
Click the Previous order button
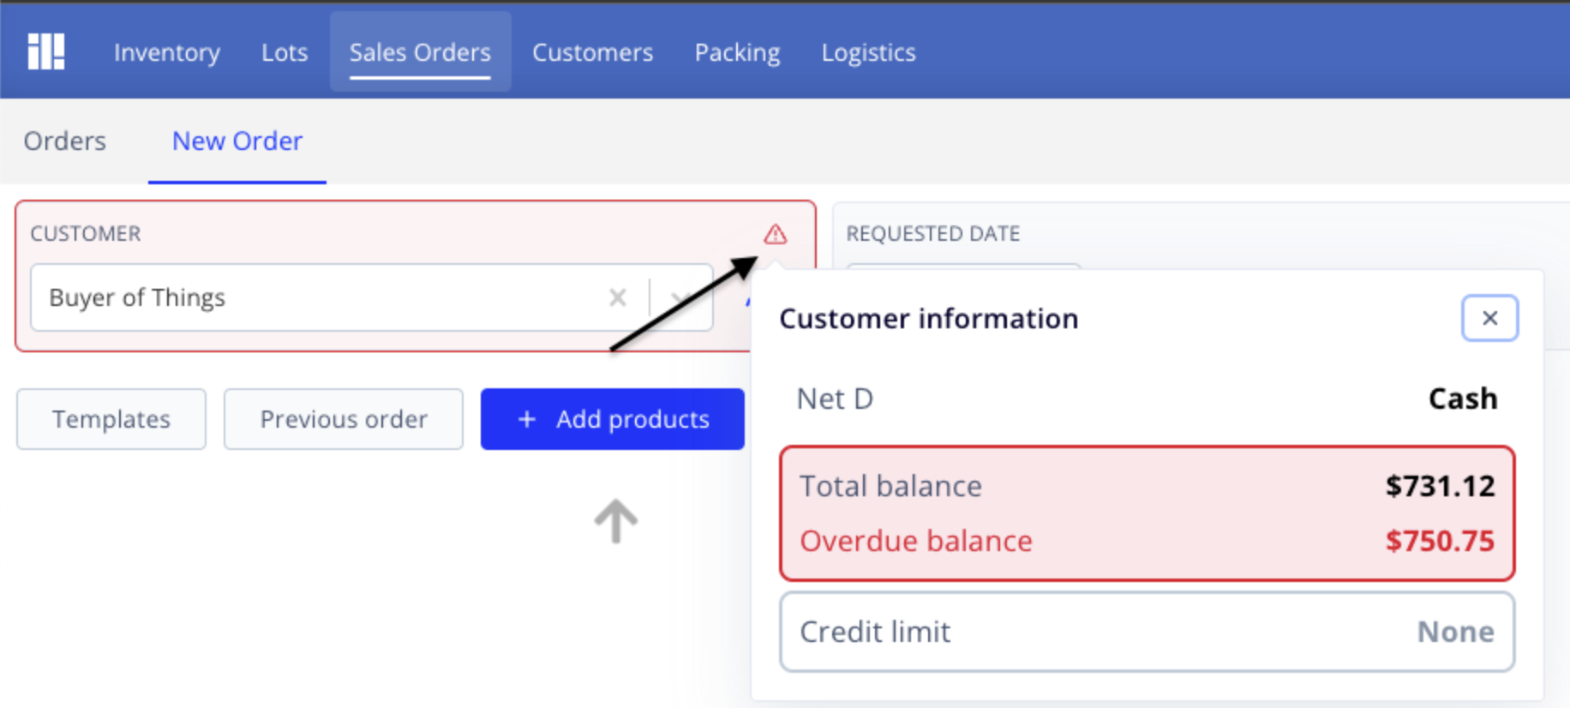pos(344,419)
